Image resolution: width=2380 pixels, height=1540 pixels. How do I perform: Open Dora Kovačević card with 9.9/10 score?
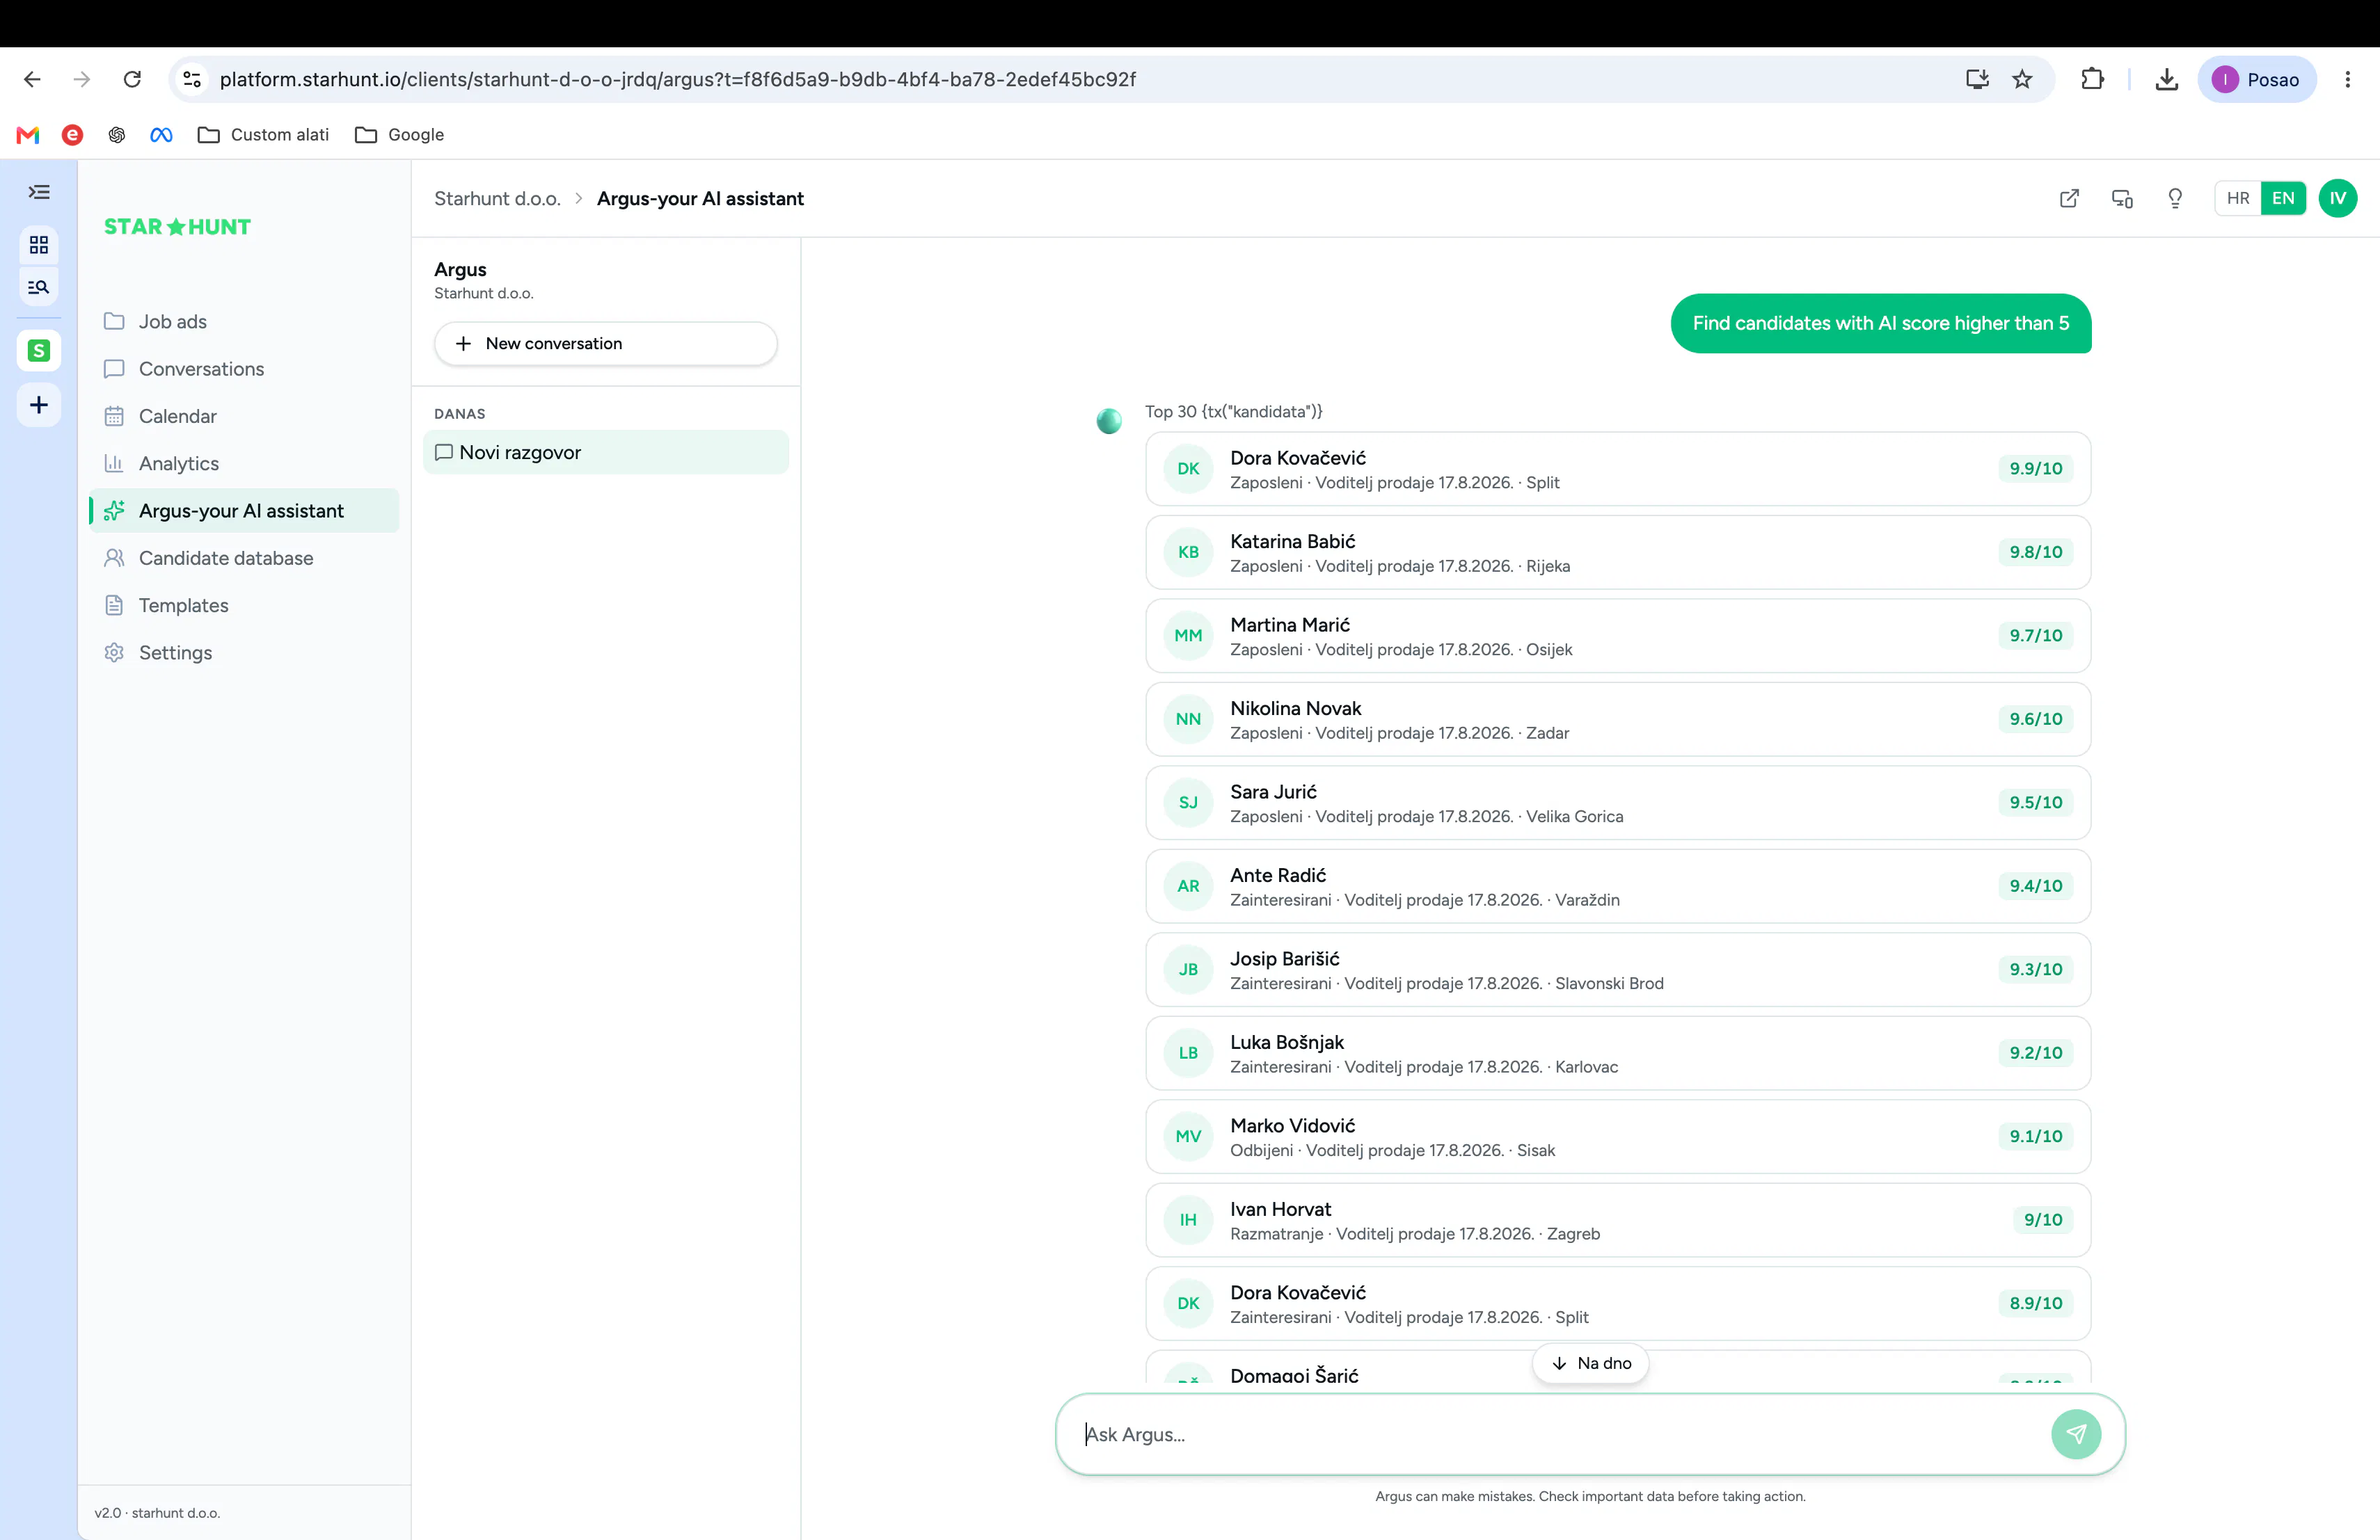click(x=1617, y=469)
